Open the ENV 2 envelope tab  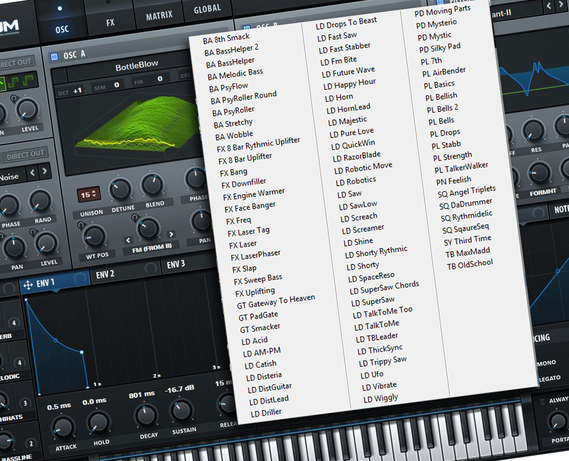click(105, 275)
